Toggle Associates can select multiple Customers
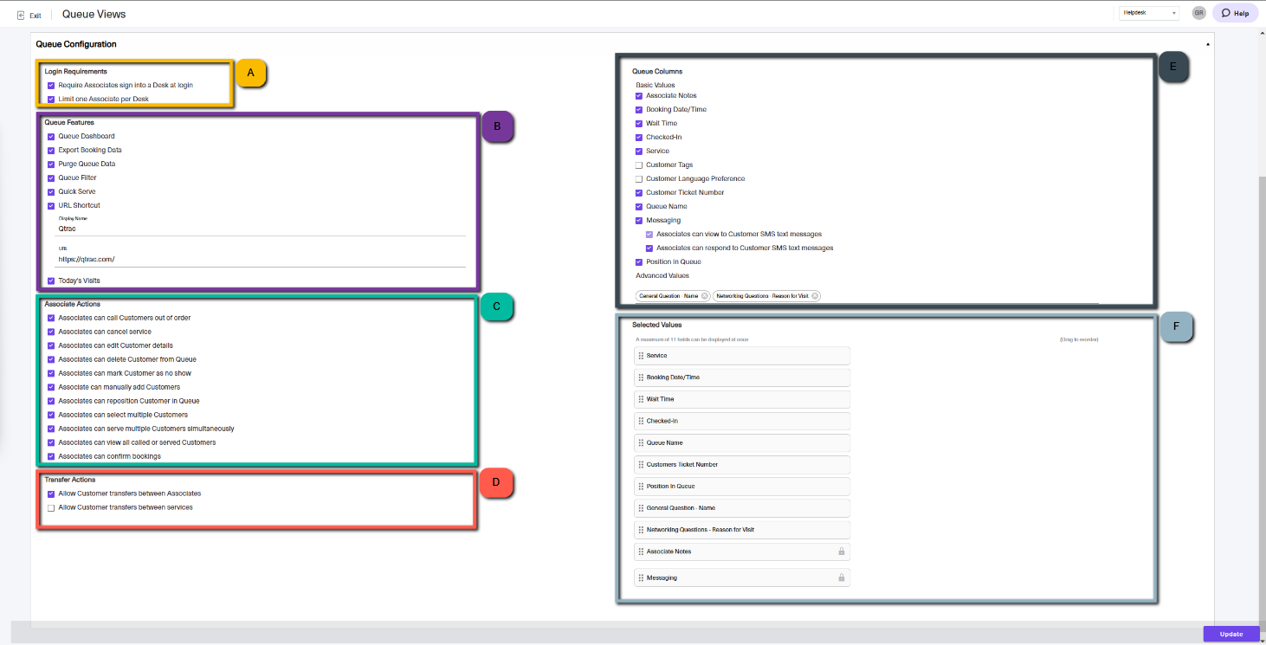This screenshot has width=1266, height=645. coord(51,415)
